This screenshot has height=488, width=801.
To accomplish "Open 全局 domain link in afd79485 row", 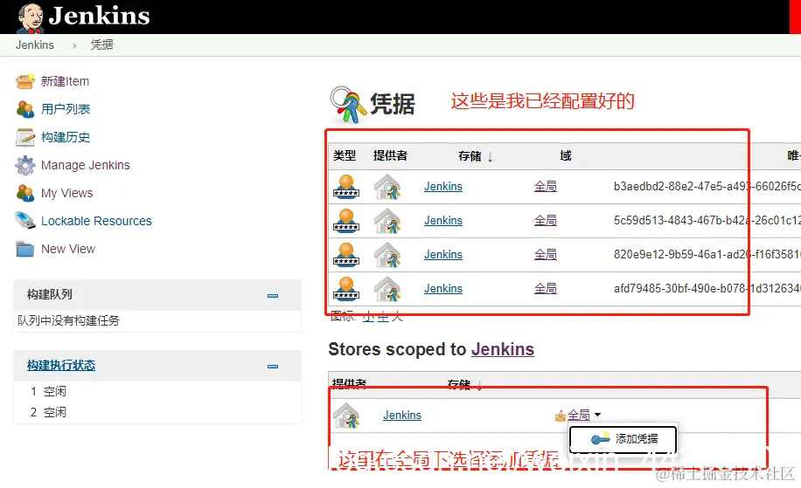I will pos(546,288).
